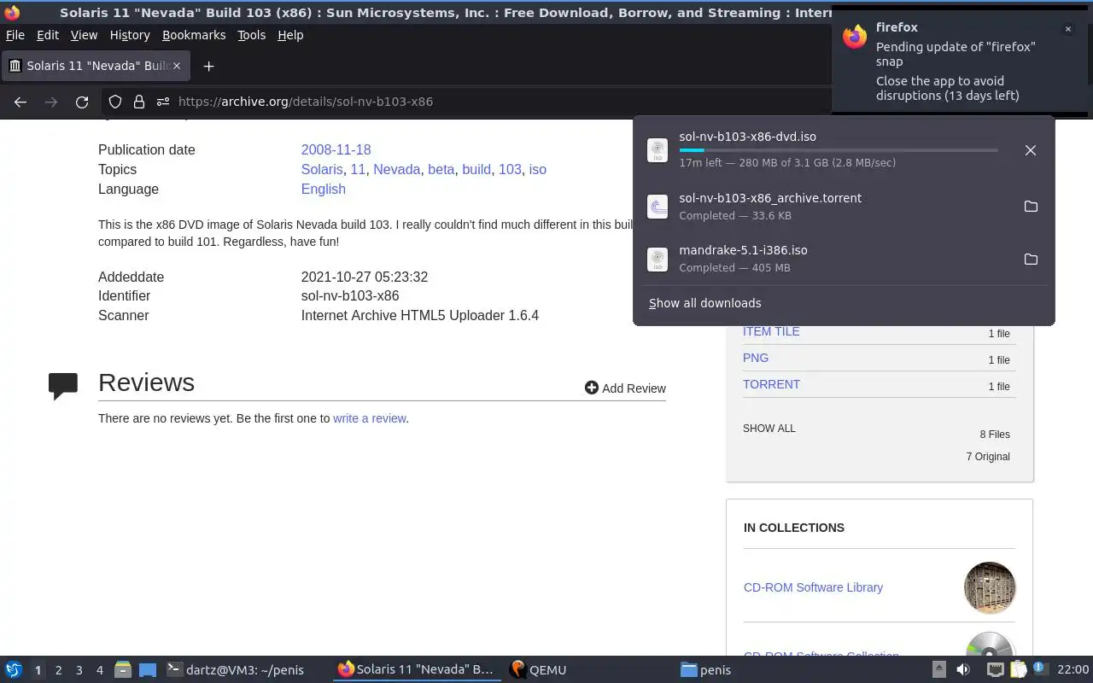Click the Reviews speech bubble icon
Screen dimensions: 1093x683
click(x=63, y=386)
